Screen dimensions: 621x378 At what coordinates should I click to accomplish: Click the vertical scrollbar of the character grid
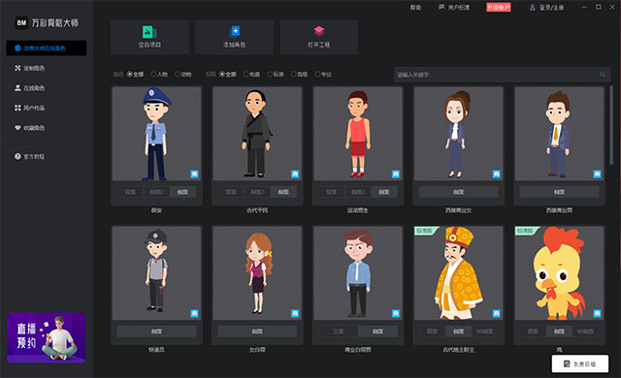[x=611, y=125]
